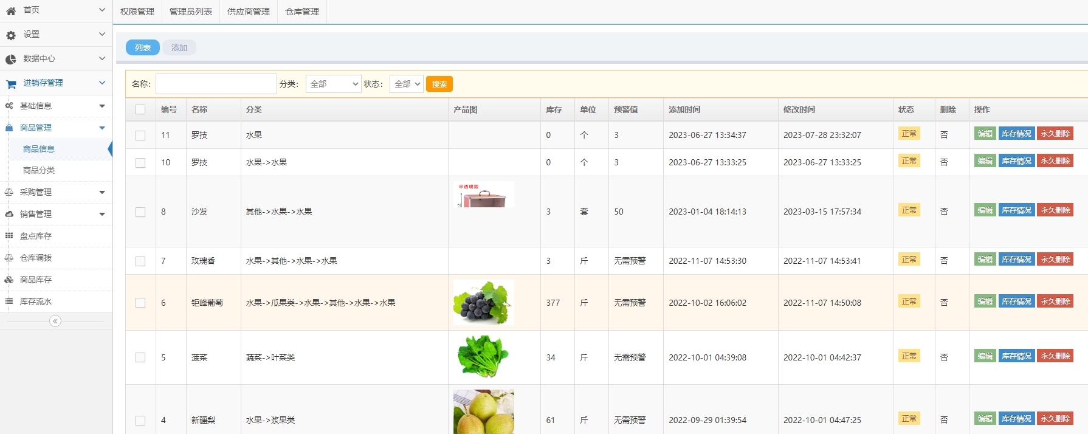The width and height of the screenshot is (1088, 434).
Task: Click the settings gear icon
Action: pos(11,35)
